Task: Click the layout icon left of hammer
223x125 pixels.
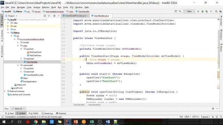Action: pyautogui.click(x=176, y=11)
